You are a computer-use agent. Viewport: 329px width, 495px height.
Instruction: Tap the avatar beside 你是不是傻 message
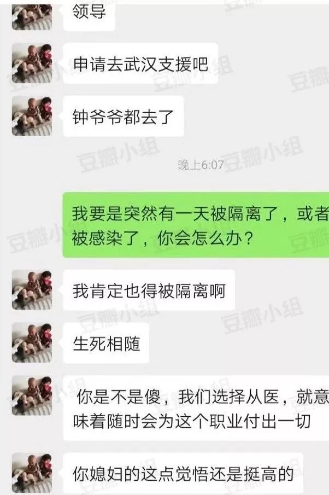(x=32, y=395)
